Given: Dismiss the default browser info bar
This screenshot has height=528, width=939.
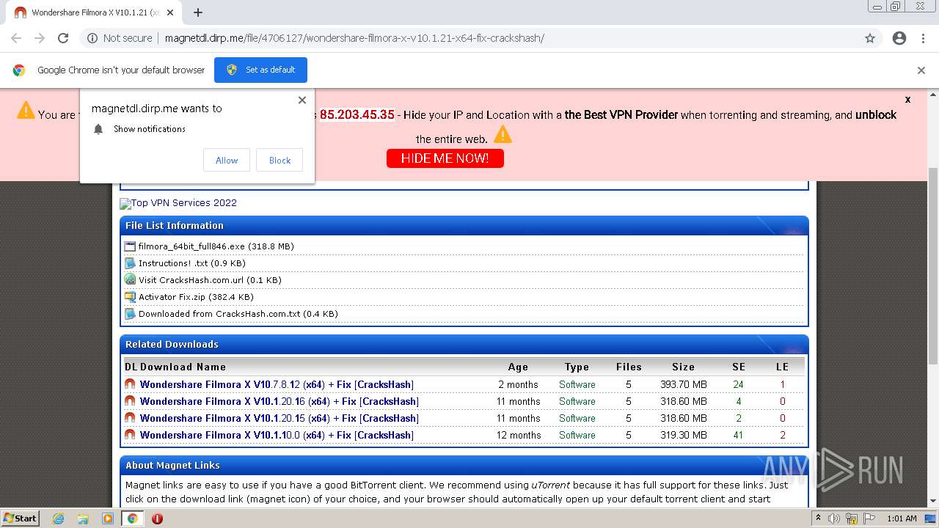Looking at the screenshot, I should 921,70.
